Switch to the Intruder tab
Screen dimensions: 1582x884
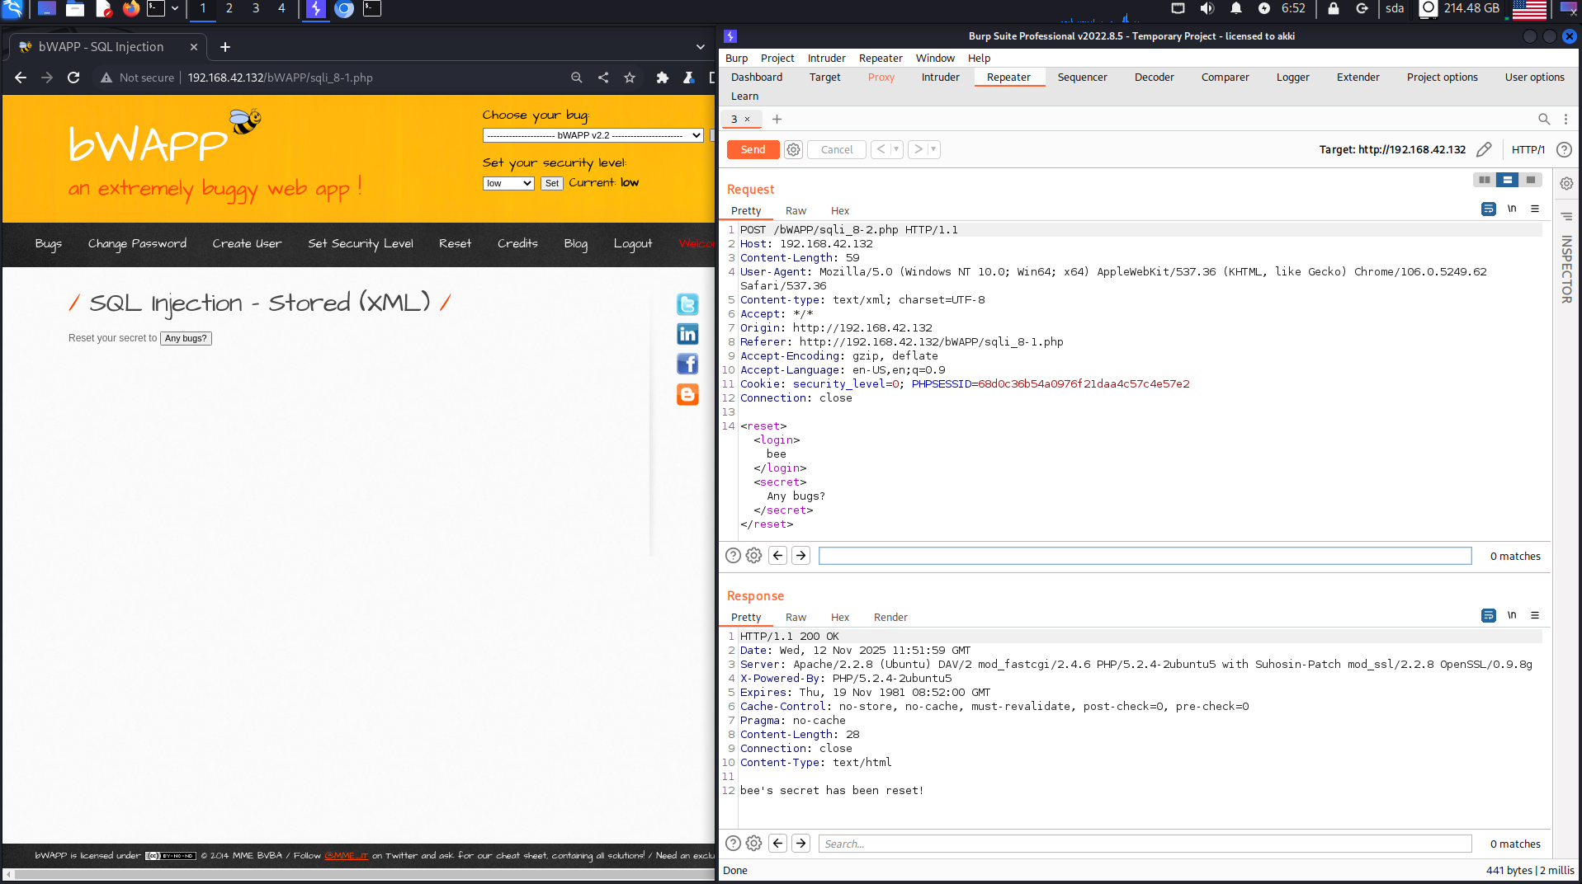(940, 78)
